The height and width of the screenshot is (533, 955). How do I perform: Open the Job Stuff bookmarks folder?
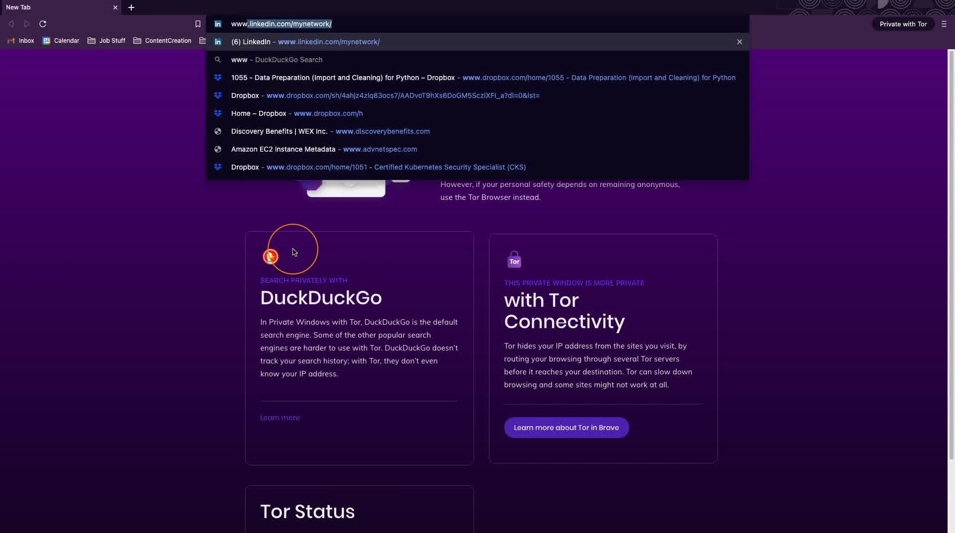tap(106, 41)
